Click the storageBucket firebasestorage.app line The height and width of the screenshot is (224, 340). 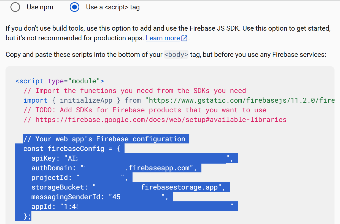pos(128,187)
